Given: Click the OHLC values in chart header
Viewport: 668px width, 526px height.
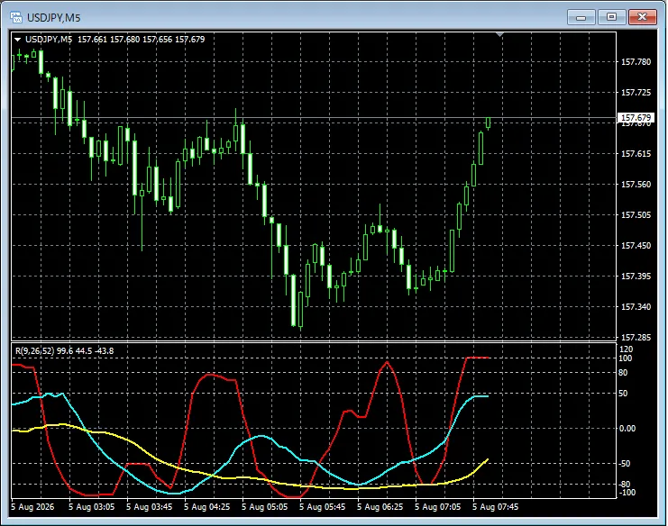Looking at the screenshot, I should point(141,40).
